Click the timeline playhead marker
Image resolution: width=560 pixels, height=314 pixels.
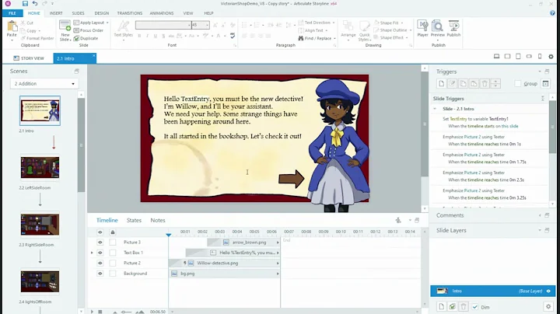coord(169,235)
